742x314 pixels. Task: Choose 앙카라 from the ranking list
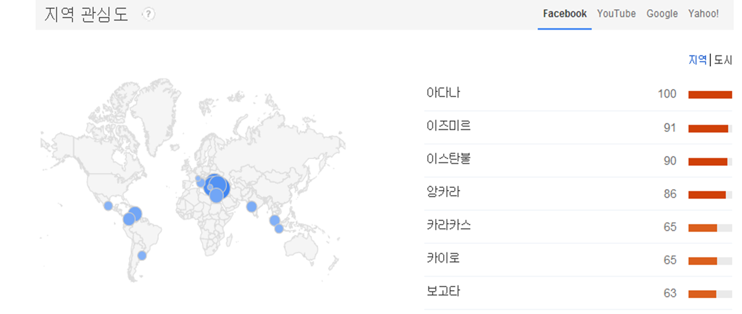(x=444, y=193)
